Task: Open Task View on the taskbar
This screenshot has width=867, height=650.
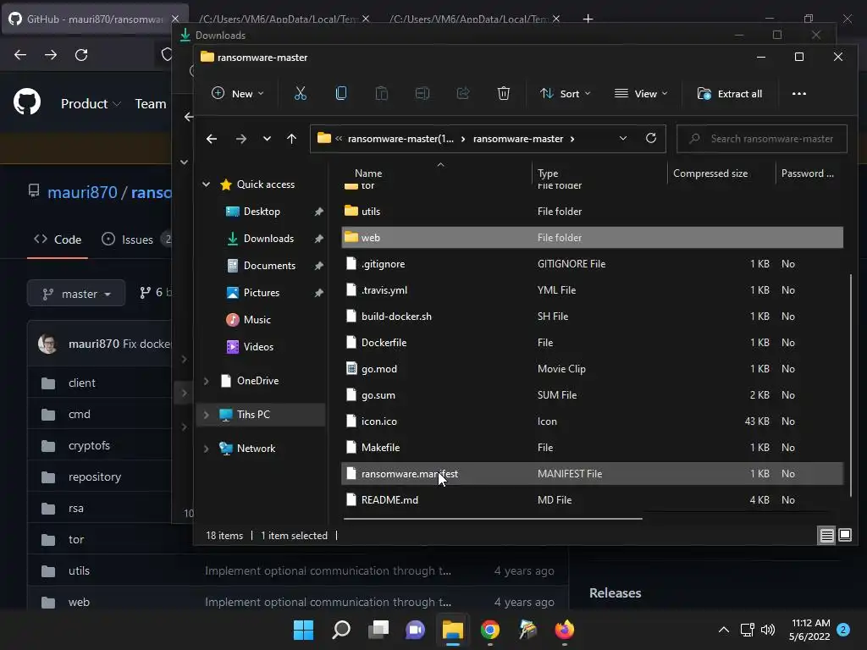Action: (x=378, y=630)
